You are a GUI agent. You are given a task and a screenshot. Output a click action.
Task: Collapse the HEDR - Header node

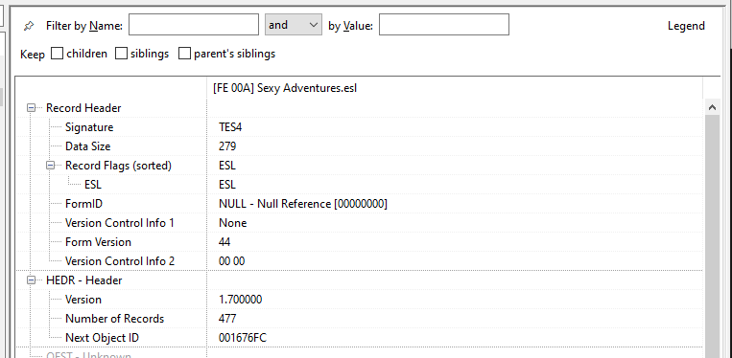(x=32, y=280)
